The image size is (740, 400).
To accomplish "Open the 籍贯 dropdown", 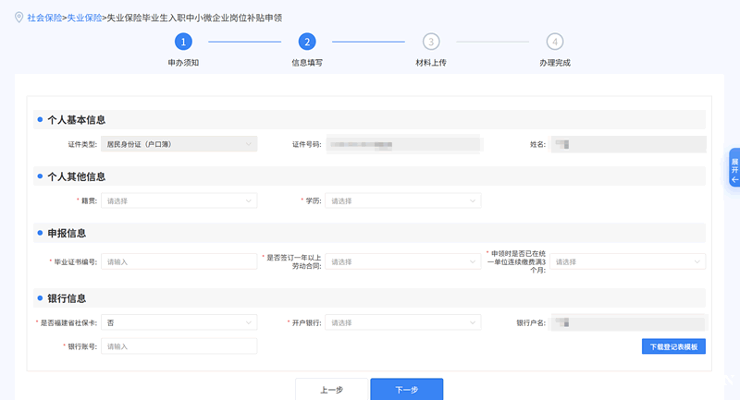I will coord(179,200).
